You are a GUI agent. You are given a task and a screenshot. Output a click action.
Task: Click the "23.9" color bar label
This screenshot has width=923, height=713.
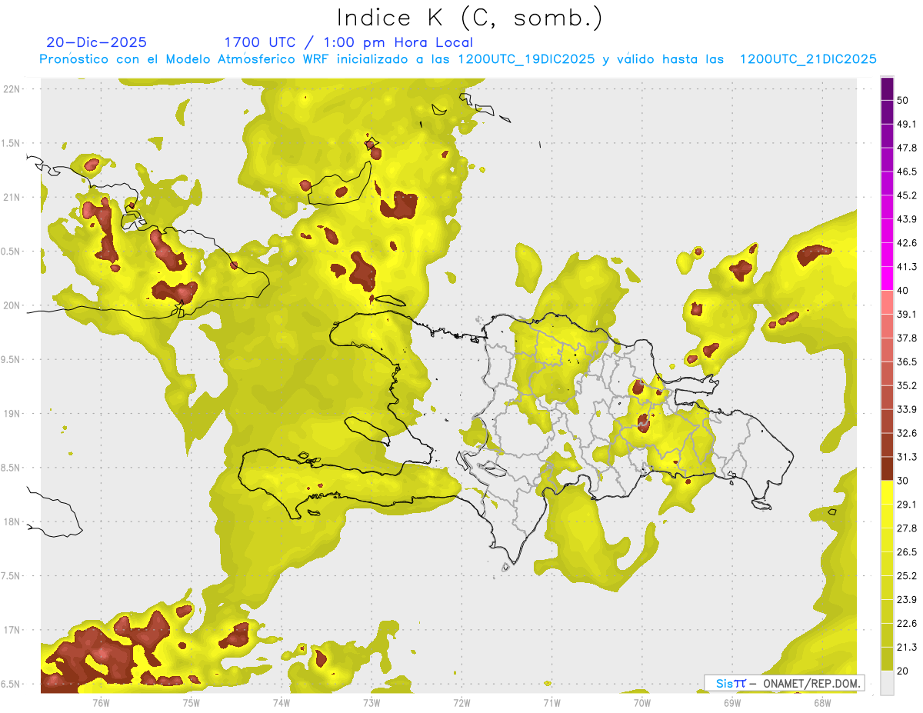[907, 600]
